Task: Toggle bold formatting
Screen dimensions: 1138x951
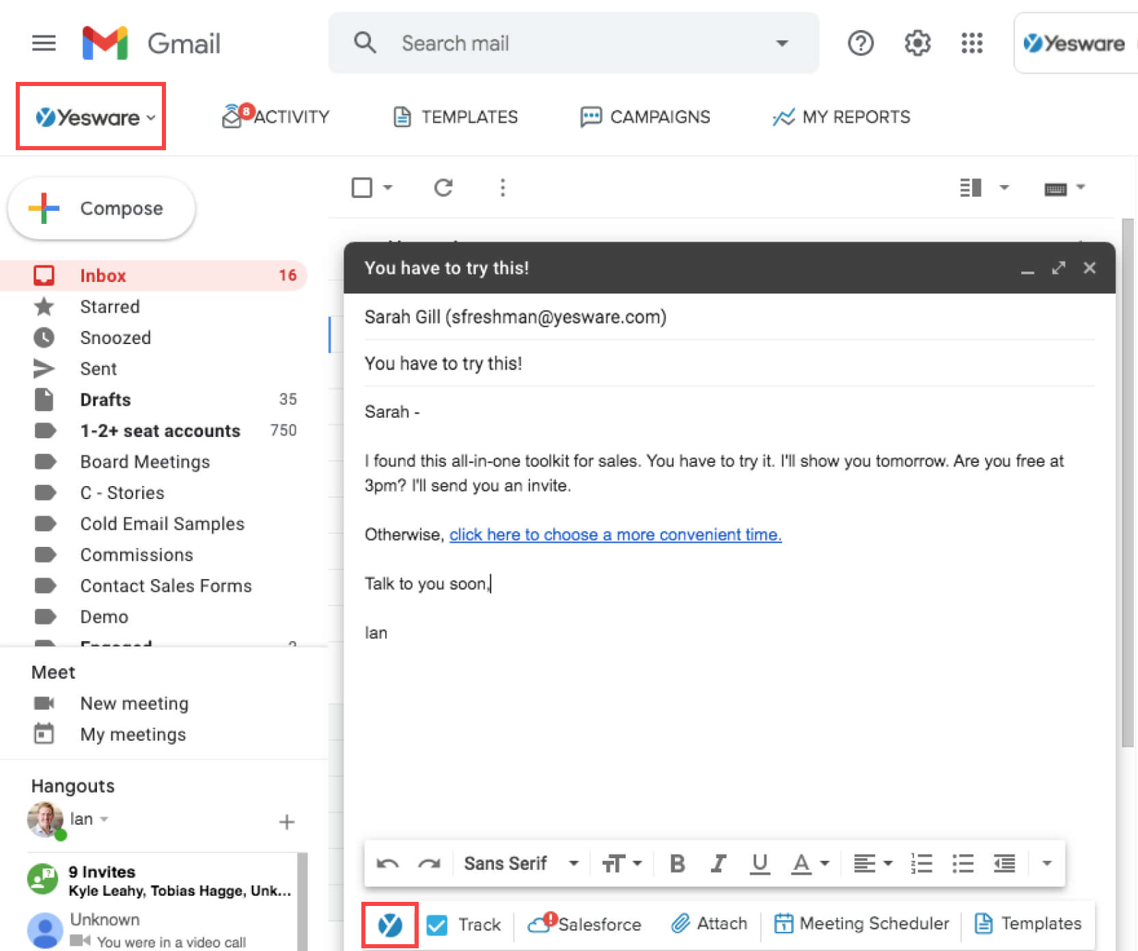Action: coord(678,864)
